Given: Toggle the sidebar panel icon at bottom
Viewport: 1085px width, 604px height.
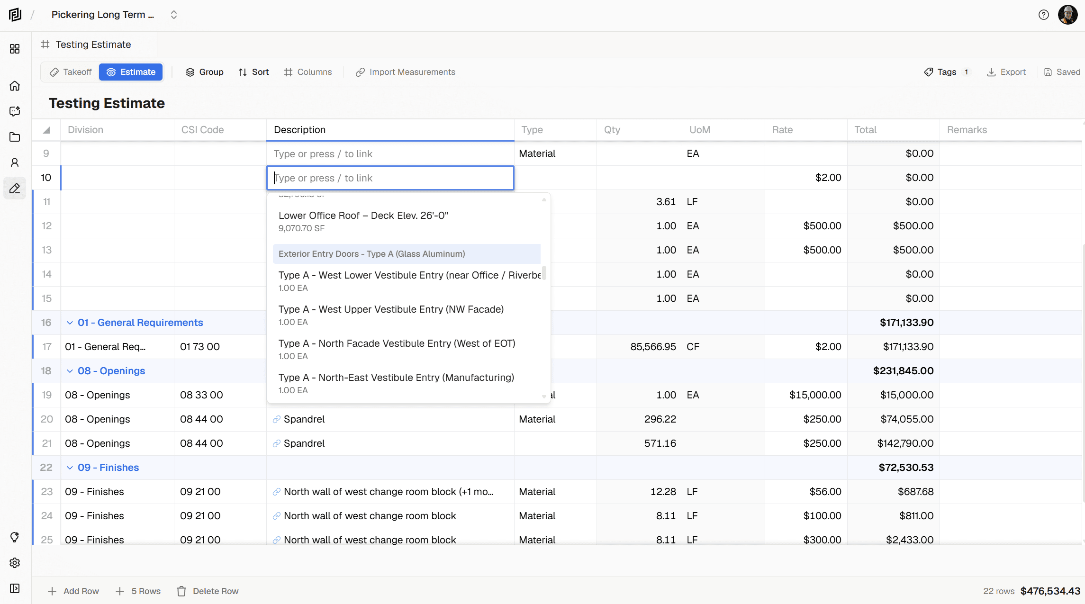Looking at the screenshot, I should (x=15, y=588).
